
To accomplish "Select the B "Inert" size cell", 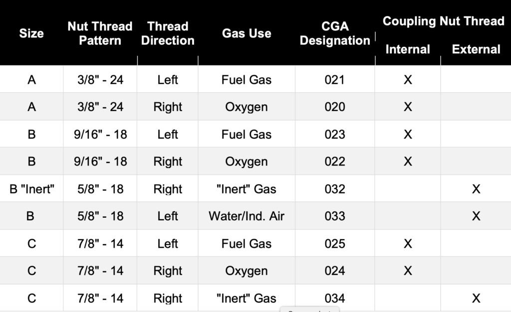I will tap(31, 189).
